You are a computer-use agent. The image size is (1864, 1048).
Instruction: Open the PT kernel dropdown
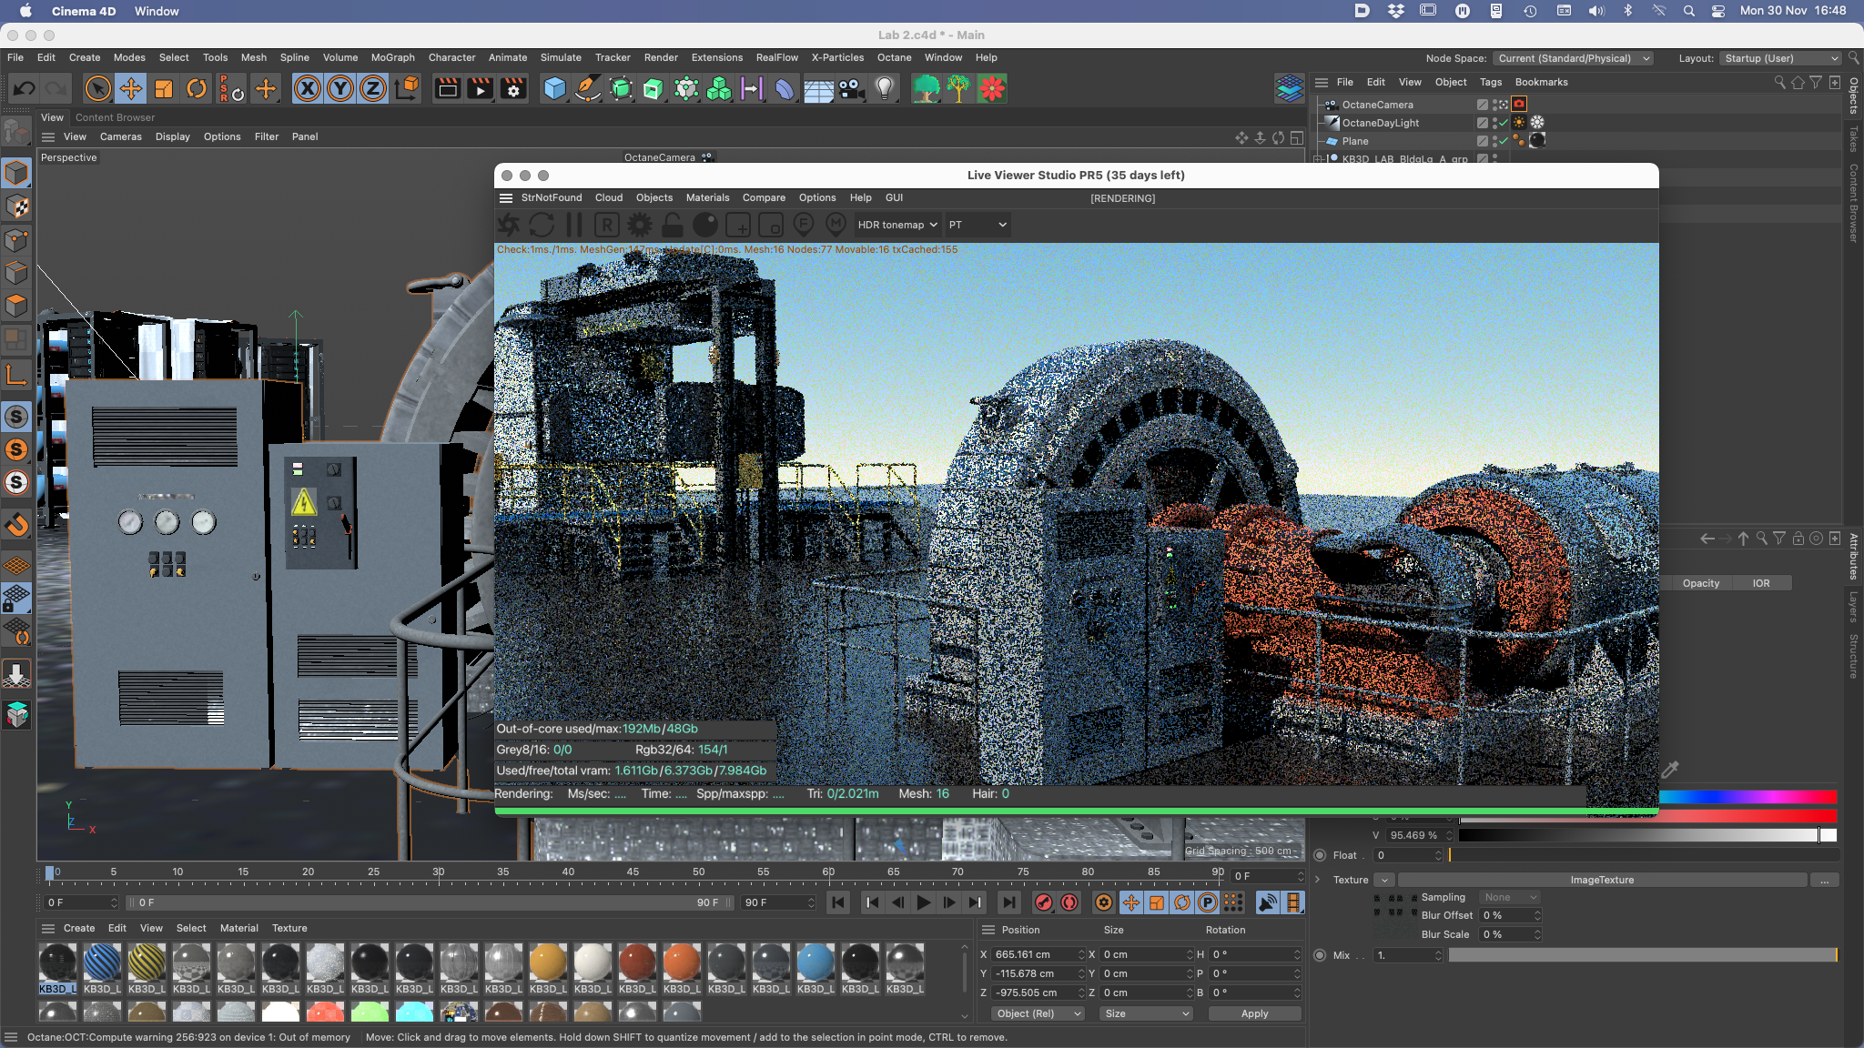coord(978,225)
